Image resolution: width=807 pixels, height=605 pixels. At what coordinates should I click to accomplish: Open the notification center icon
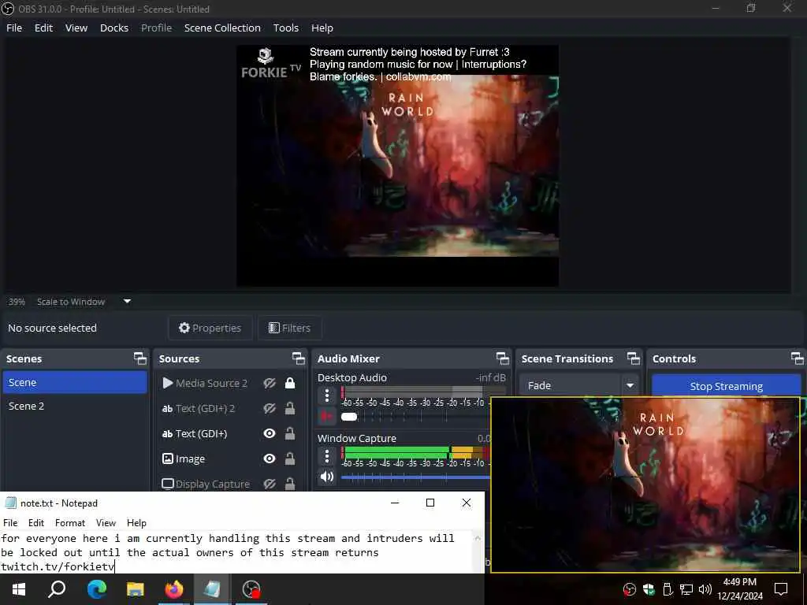pos(781,589)
